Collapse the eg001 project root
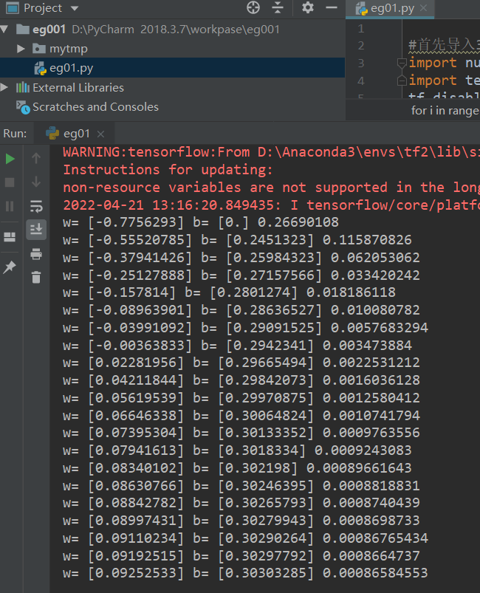 tap(4, 29)
